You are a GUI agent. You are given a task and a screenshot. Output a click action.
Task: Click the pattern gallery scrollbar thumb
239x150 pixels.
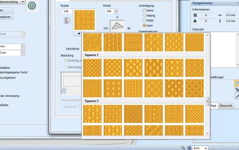click(207, 101)
